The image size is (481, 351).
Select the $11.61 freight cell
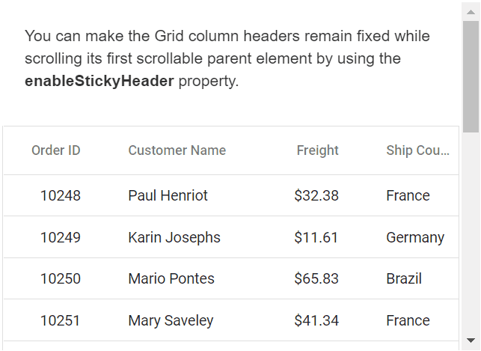point(316,237)
